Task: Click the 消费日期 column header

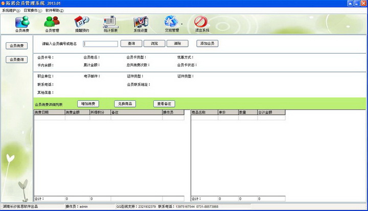Action: tap(50, 112)
